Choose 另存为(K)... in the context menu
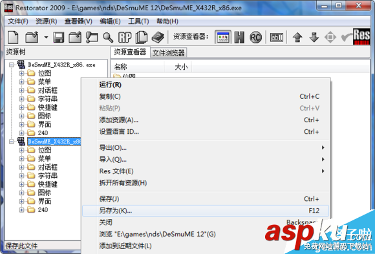The image size is (375, 254). tap(206, 211)
